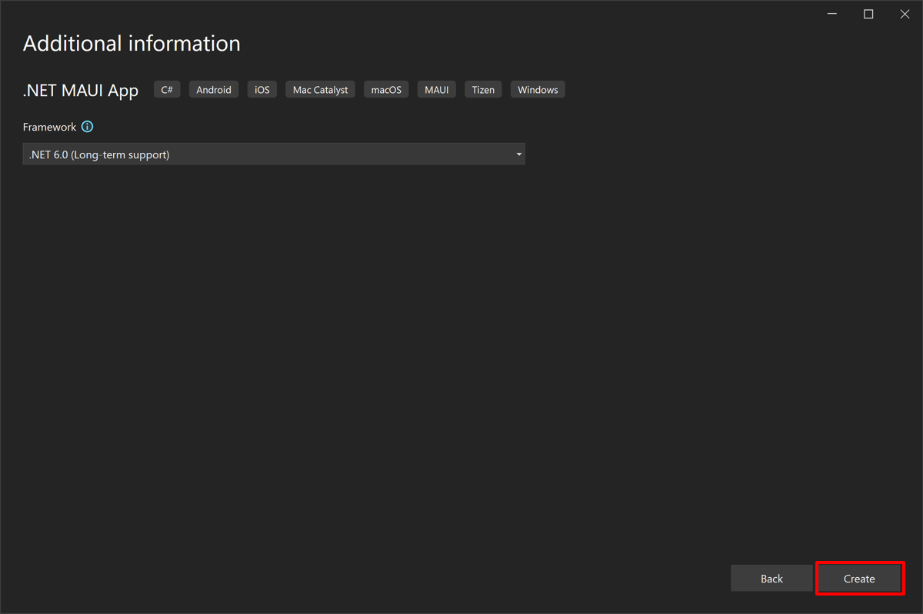
Task: Go Back to previous step
Action: (771, 579)
